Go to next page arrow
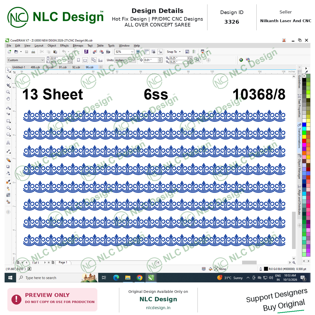This screenshot has width=315, height=315. pyautogui.click(x=45, y=262)
